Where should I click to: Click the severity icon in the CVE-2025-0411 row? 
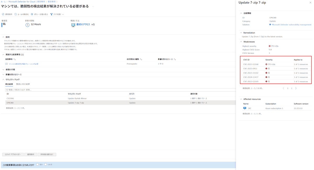click(x=266, y=69)
